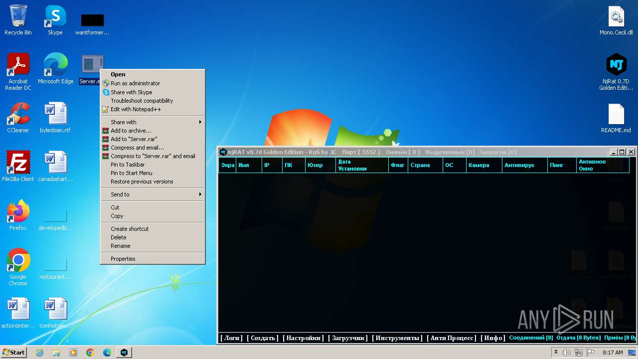Image resolution: width=638 pixels, height=359 pixels.
Task: Launch the Microsoft Edge desktop shortcut
Action: (x=55, y=69)
